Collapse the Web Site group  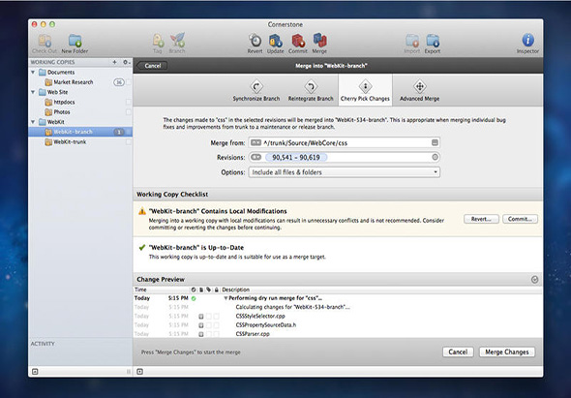click(x=33, y=92)
